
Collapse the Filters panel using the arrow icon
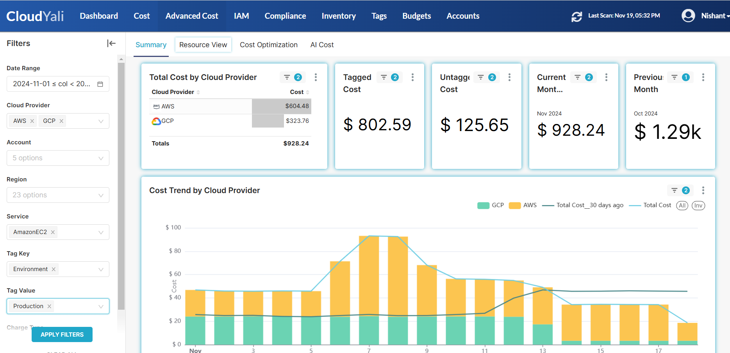(x=111, y=43)
